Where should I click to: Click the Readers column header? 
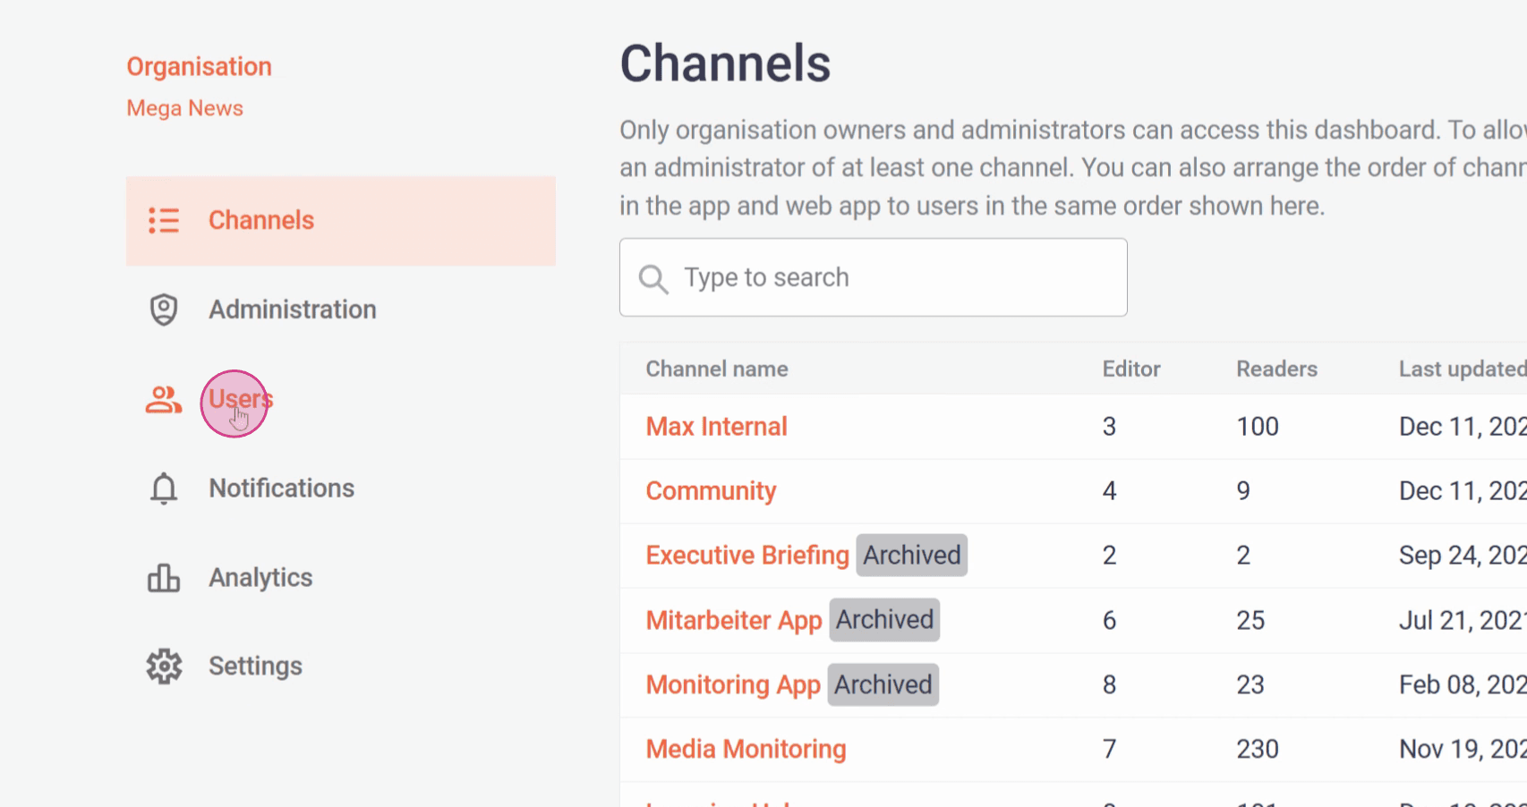[1276, 369]
